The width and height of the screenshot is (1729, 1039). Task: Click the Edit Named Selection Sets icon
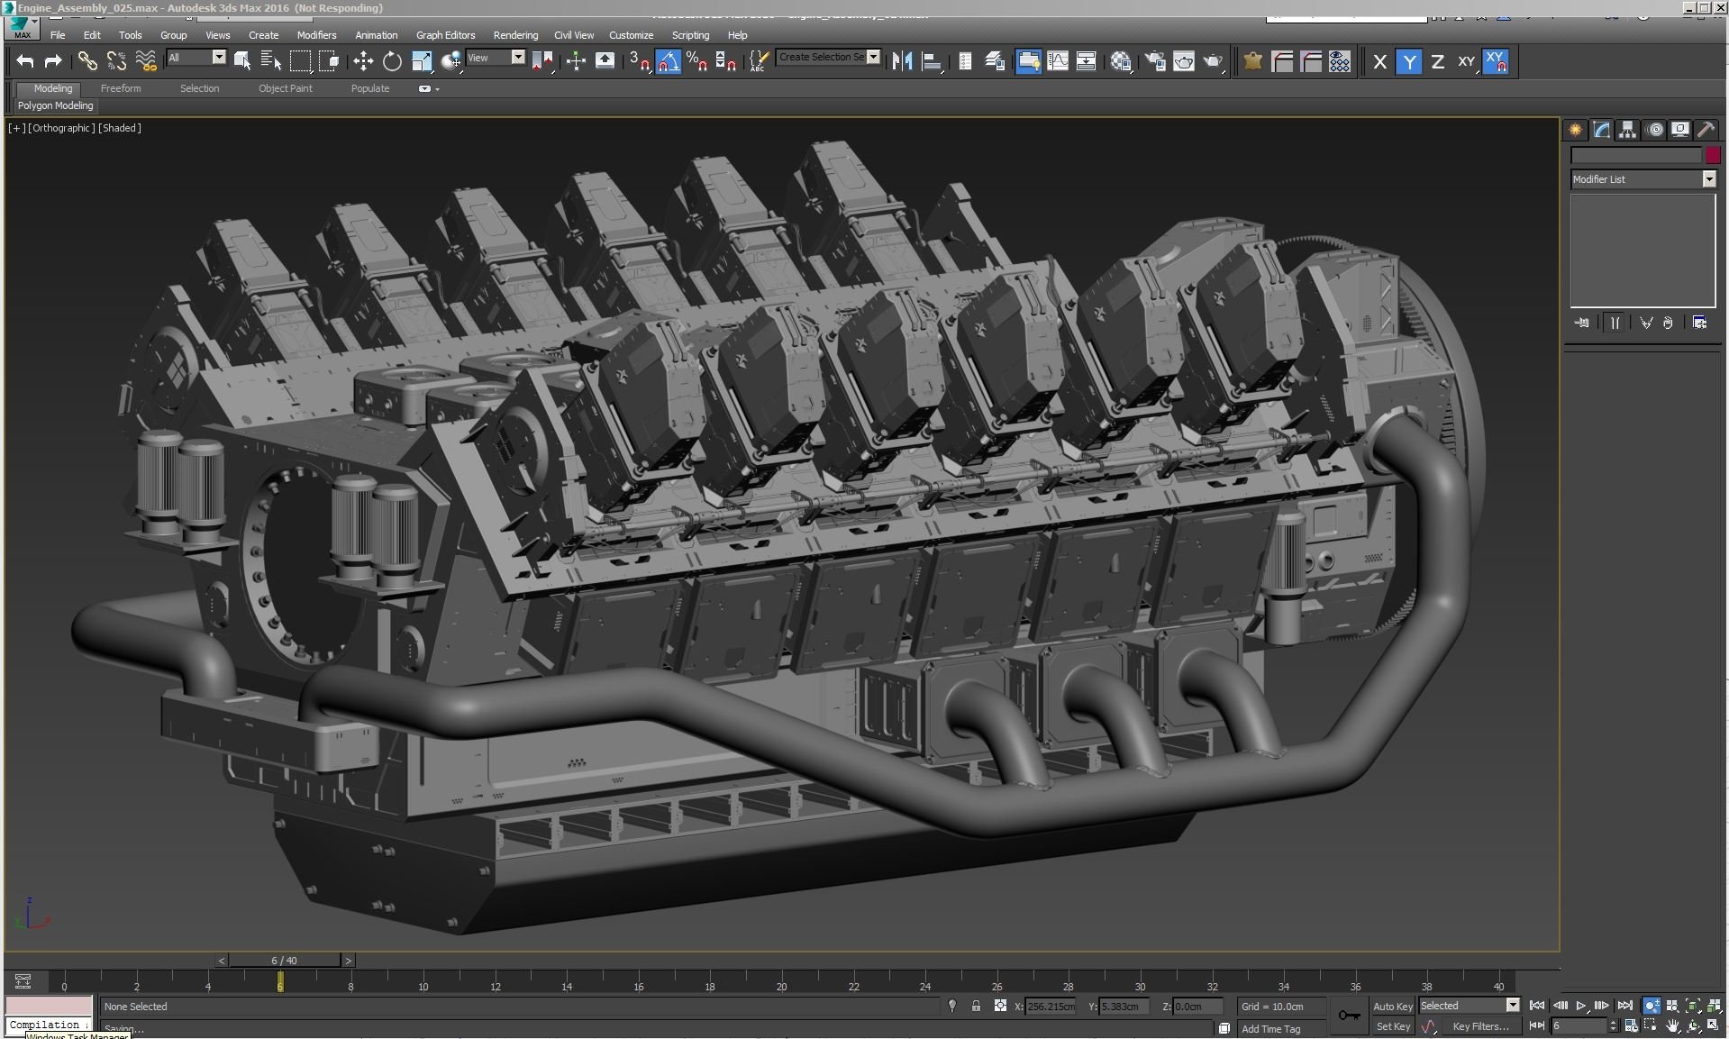tap(759, 61)
